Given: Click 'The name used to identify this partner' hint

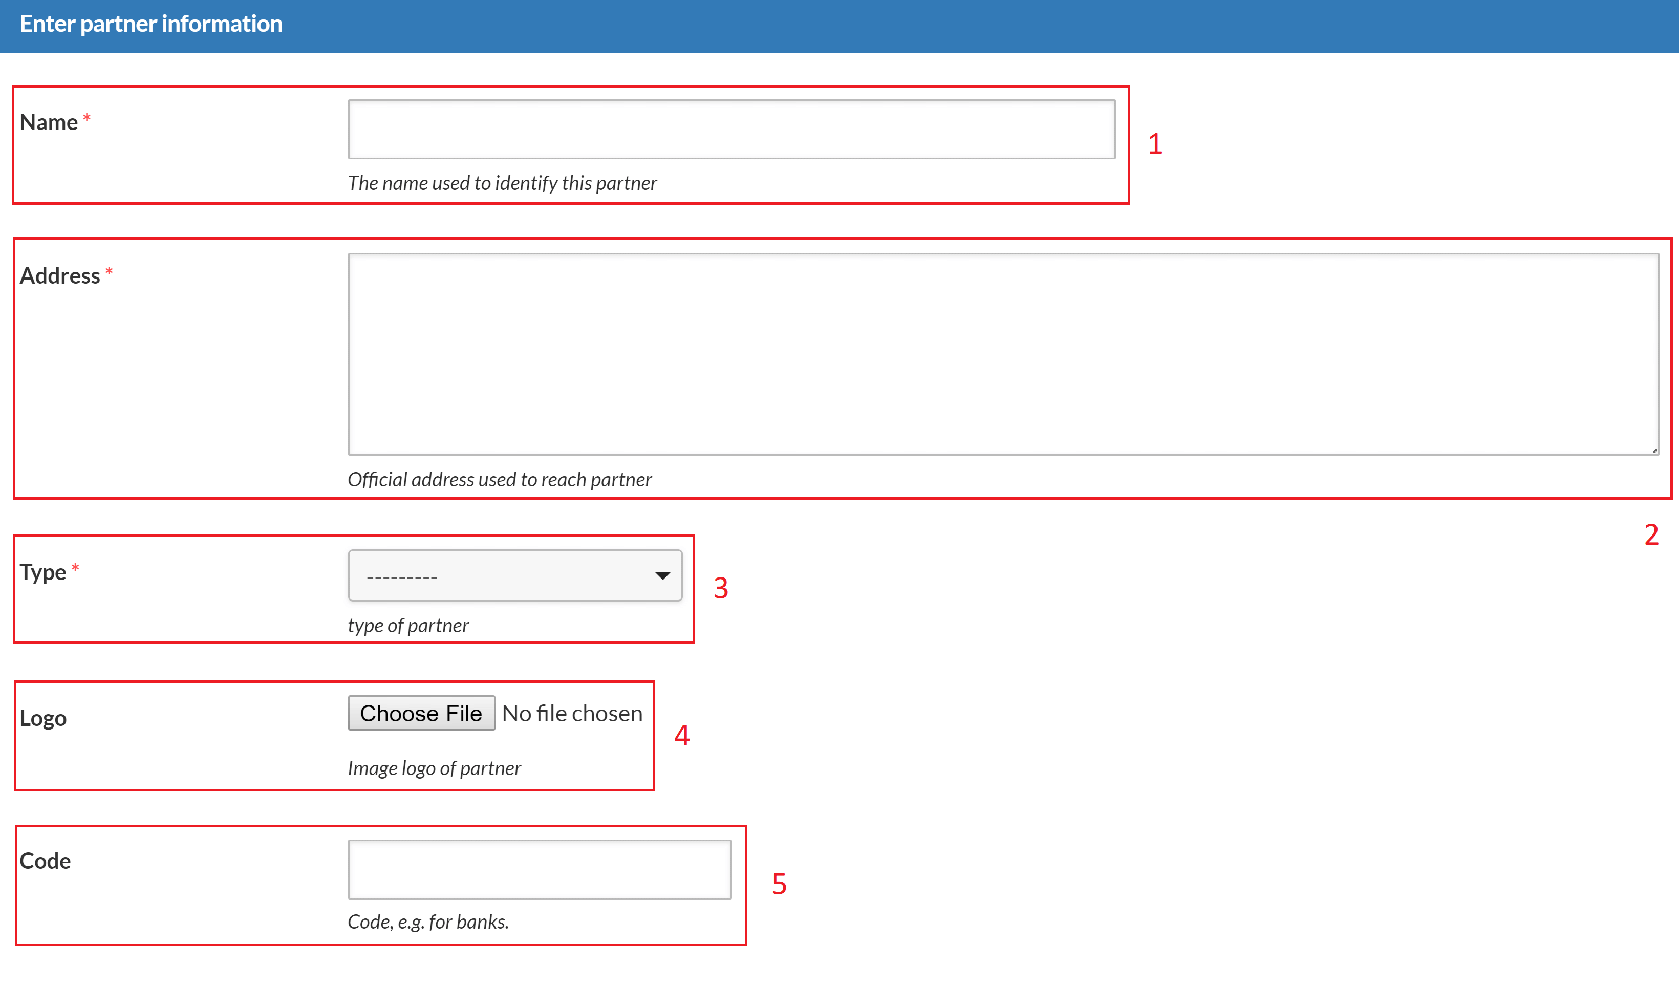Looking at the screenshot, I should [502, 183].
